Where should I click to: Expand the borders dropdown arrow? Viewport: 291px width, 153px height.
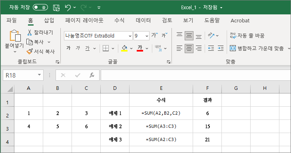click(113, 48)
